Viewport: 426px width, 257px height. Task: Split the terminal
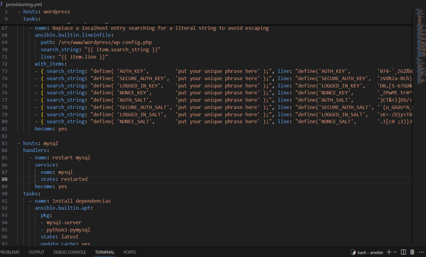(x=404, y=252)
